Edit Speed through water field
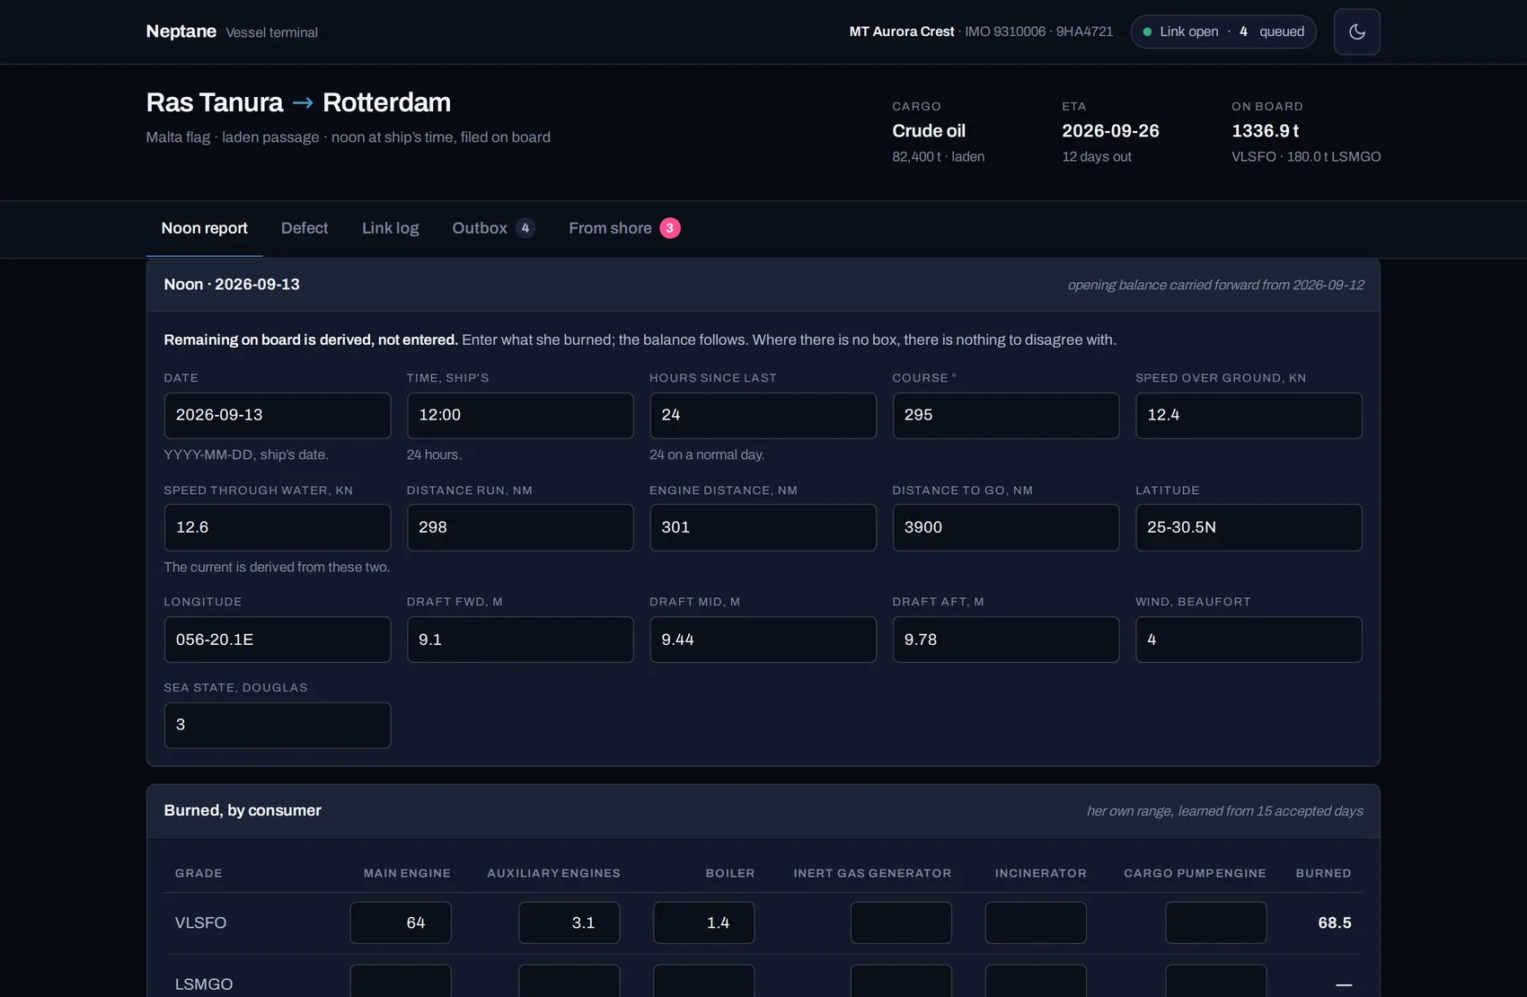 click(x=278, y=527)
